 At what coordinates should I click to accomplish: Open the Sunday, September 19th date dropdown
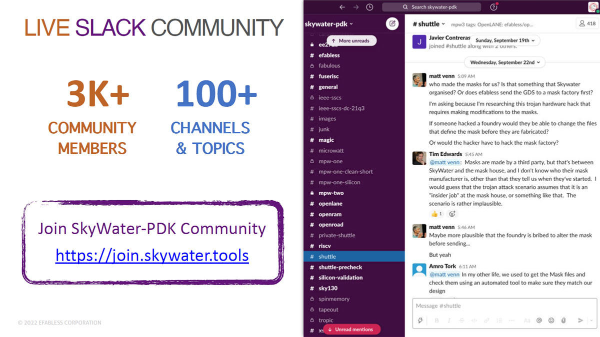coord(504,40)
